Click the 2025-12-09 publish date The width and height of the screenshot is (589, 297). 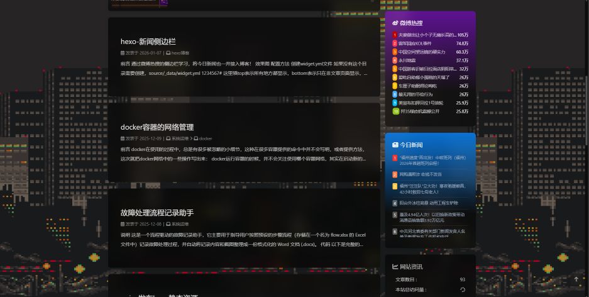point(150,138)
